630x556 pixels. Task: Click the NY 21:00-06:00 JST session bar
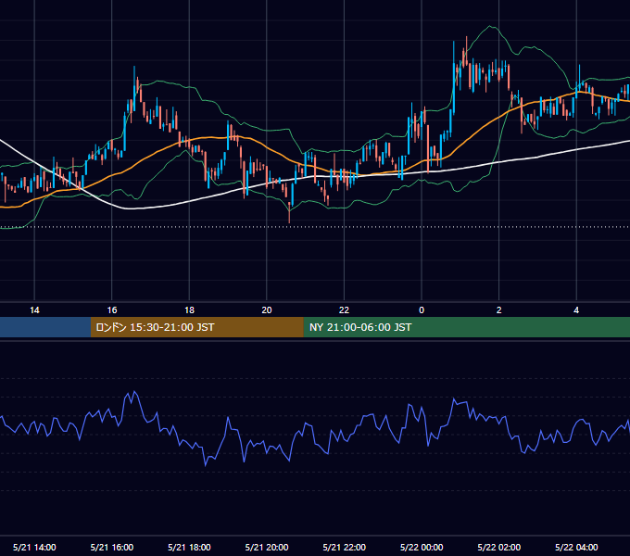point(466,327)
